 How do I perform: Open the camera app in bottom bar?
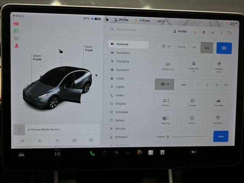[116, 153]
